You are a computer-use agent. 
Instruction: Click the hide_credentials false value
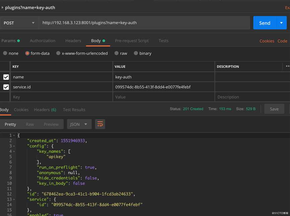coord(91,178)
